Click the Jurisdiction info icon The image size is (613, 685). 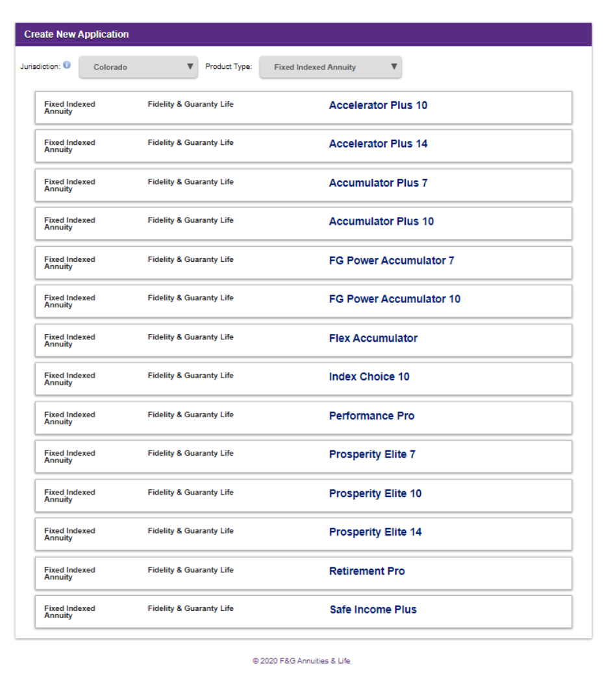67,65
